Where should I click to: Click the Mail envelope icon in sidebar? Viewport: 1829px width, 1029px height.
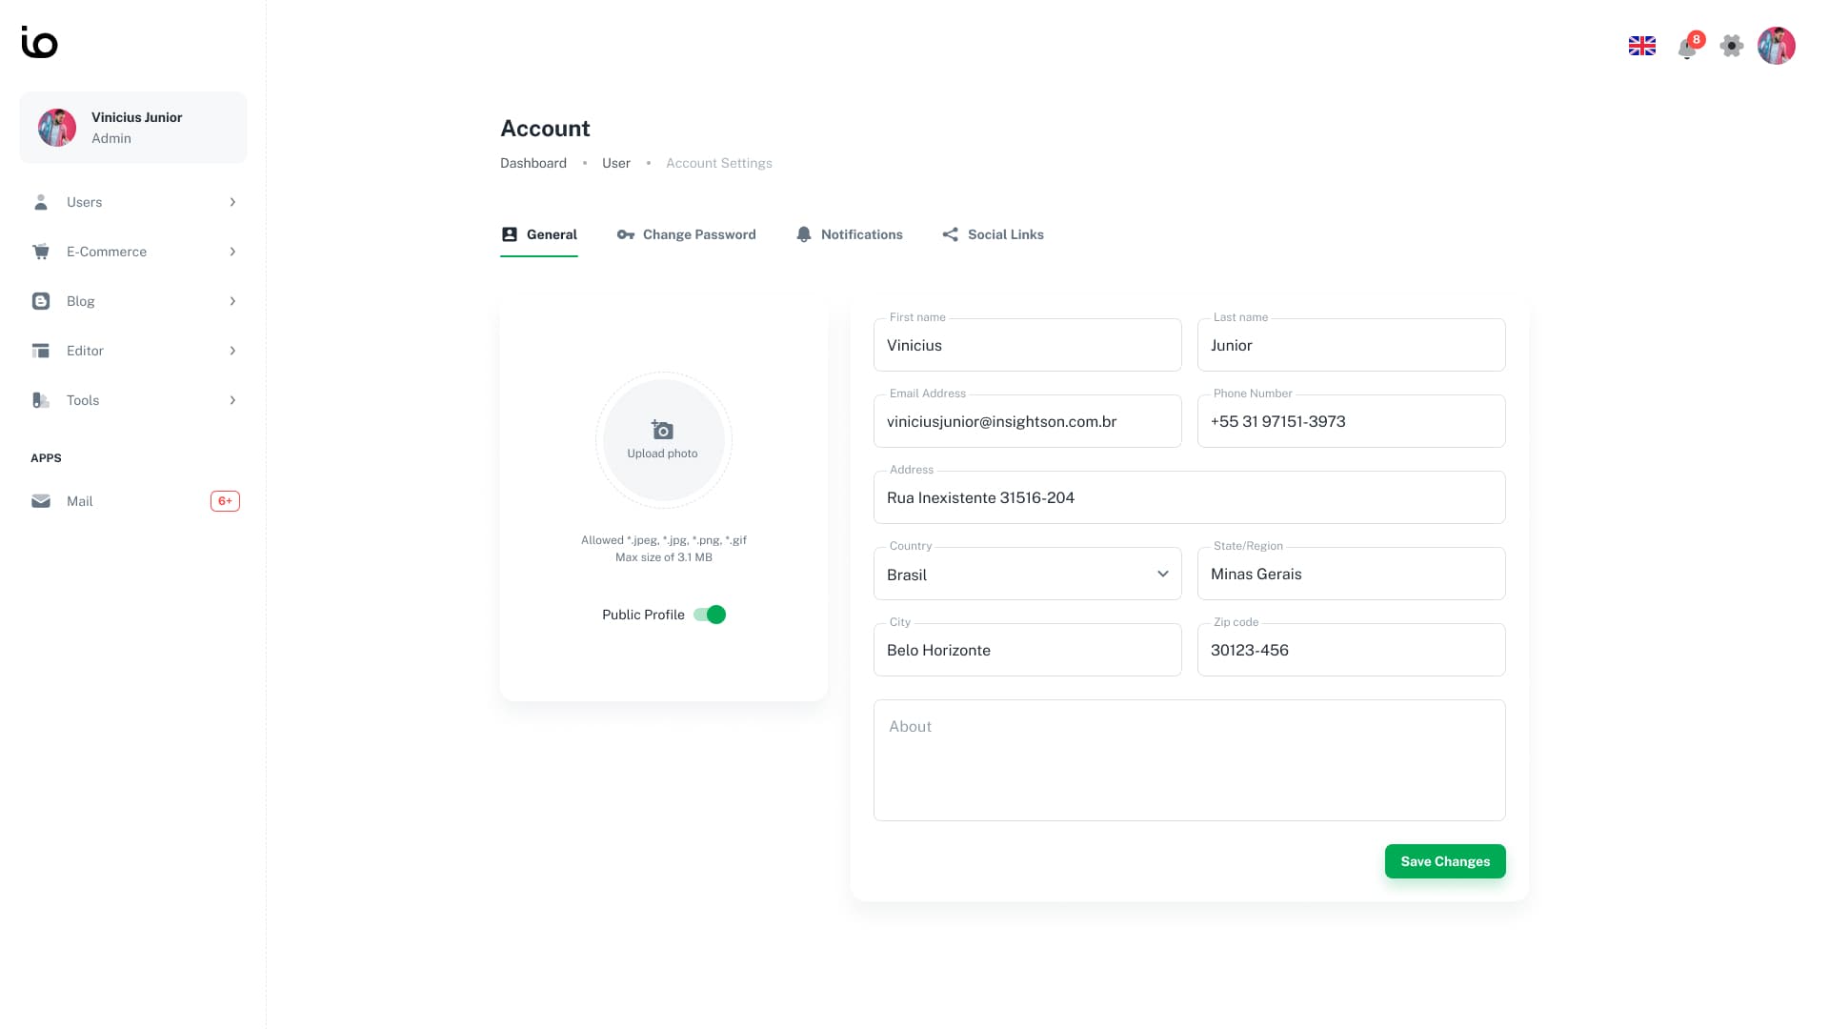(x=41, y=501)
